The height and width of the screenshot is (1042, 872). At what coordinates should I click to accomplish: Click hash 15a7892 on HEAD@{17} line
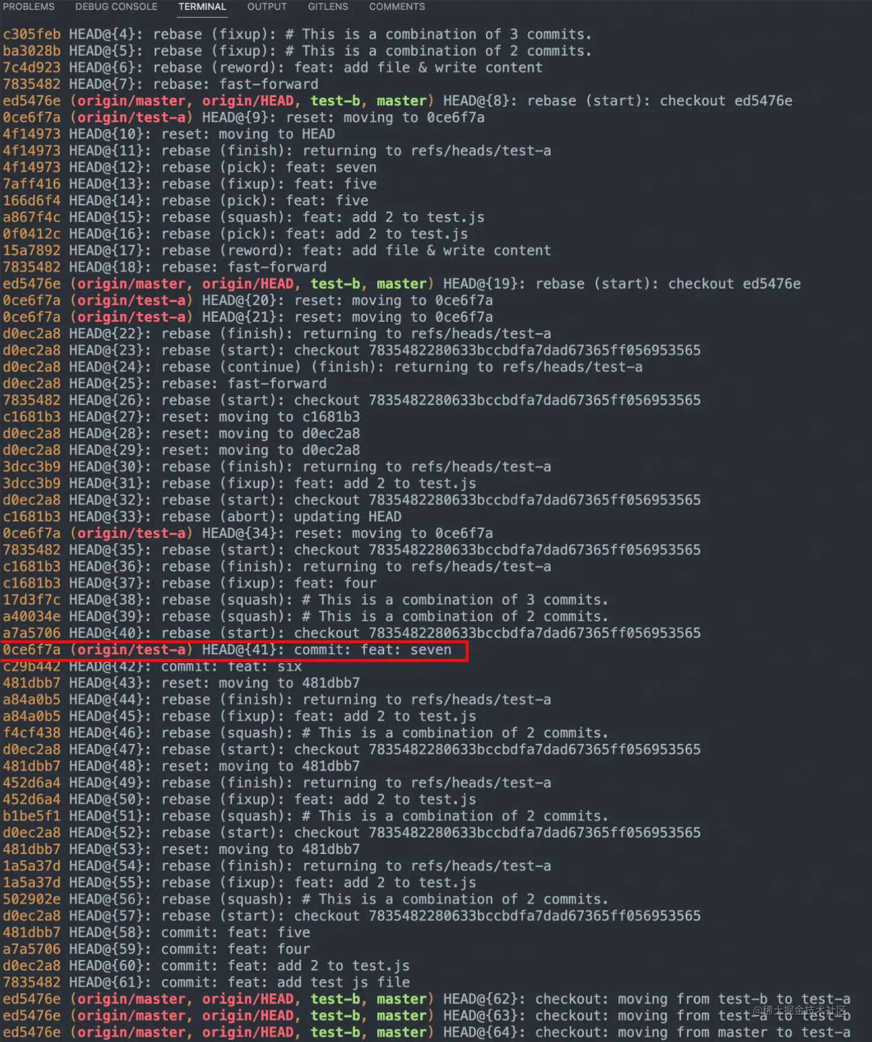tap(31, 251)
